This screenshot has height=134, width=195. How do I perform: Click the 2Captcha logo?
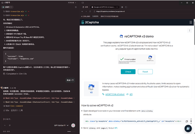[90, 22]
